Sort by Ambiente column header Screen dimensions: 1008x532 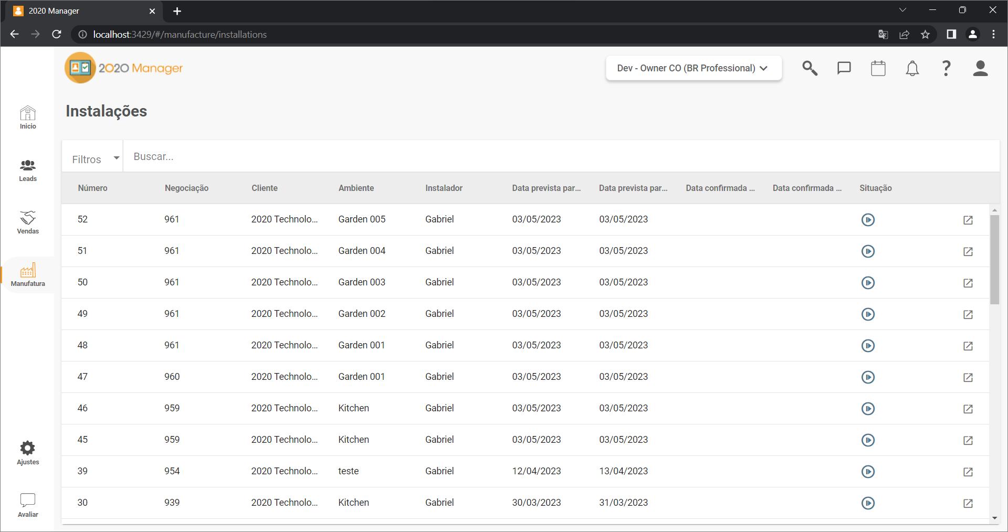click(356, 188)
